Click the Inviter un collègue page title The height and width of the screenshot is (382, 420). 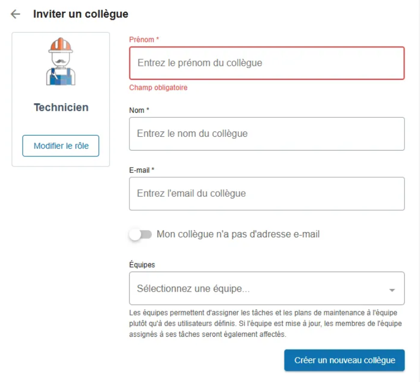click(x=80, y=14)
